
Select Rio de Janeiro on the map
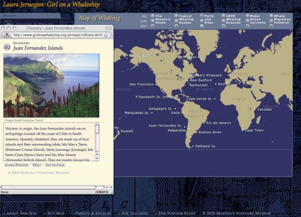(219, 123)
